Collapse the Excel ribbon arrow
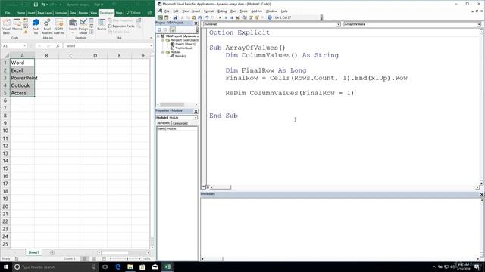The width and height of the screenshot is (485, 272). 151,38
